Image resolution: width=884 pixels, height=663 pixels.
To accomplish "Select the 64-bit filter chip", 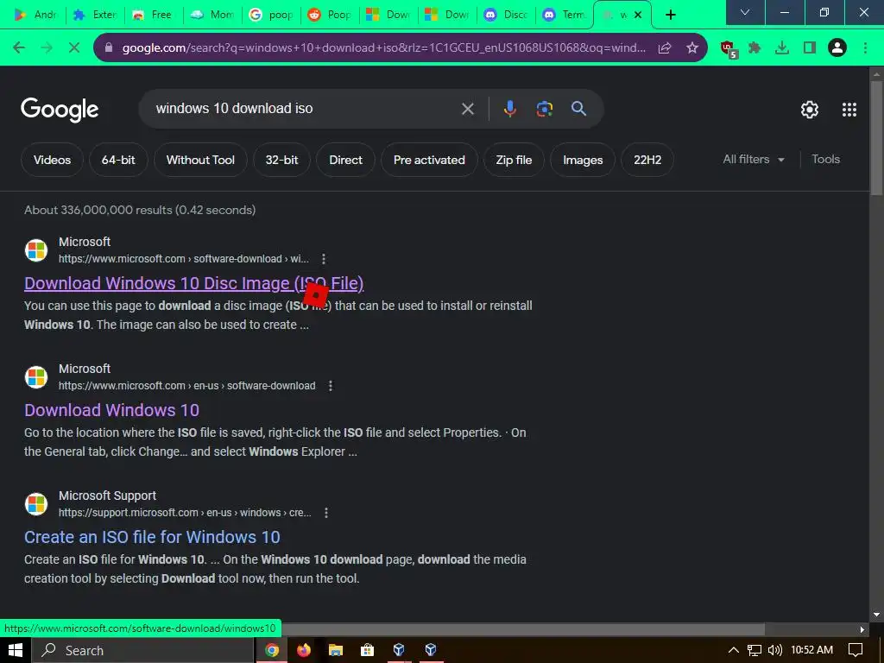I will pos(118,160).
